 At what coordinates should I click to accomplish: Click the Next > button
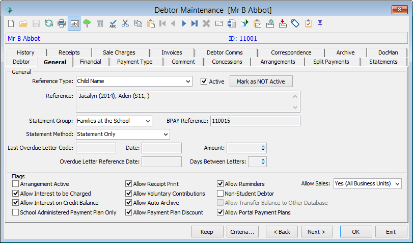point(317,232)
